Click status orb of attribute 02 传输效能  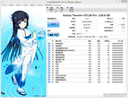coord(49,46)
